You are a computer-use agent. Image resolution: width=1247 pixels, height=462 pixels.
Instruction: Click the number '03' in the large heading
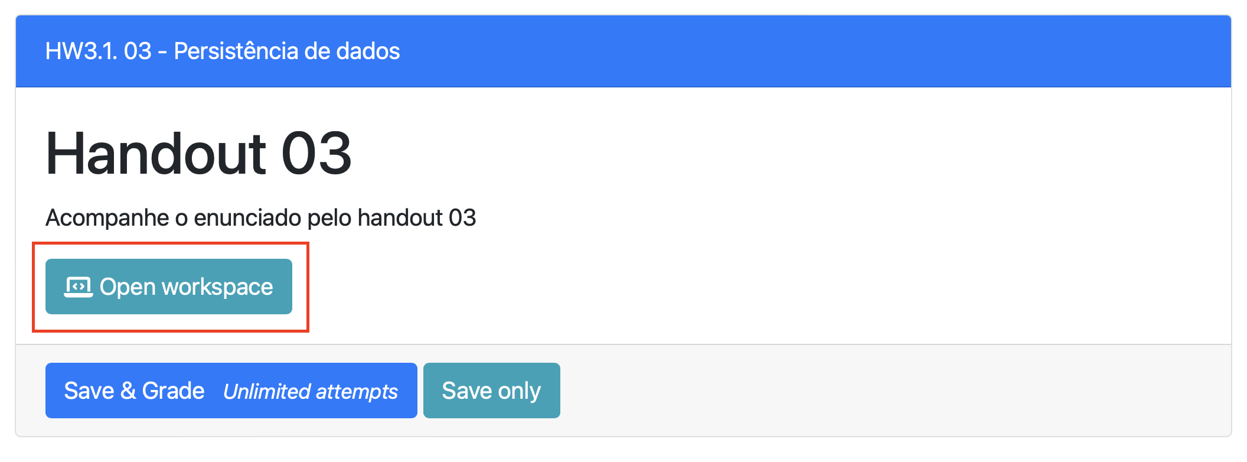(x=316, y=154)
